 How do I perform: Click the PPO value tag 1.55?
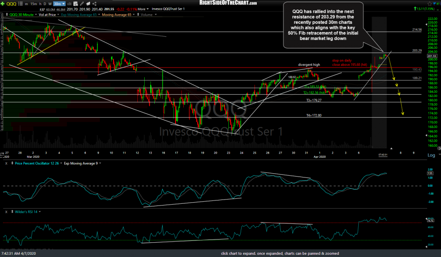pyautogui.click(x=430, y=173)
